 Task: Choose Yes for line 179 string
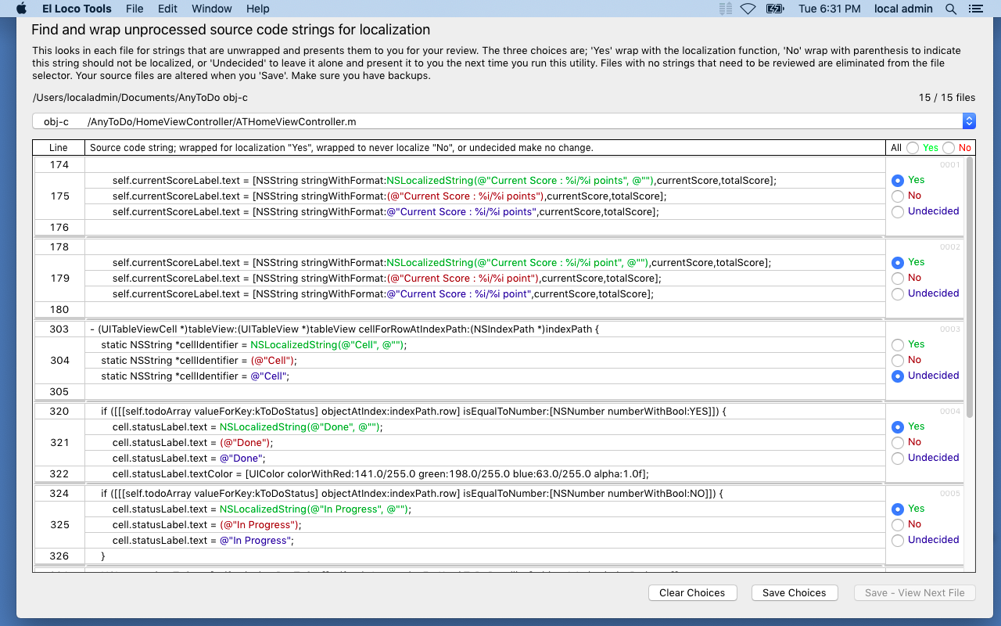point(898,262)
